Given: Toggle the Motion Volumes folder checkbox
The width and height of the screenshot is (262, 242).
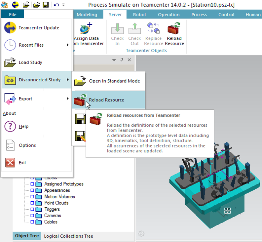Looking at the screenshot, I should click(32, 197).
